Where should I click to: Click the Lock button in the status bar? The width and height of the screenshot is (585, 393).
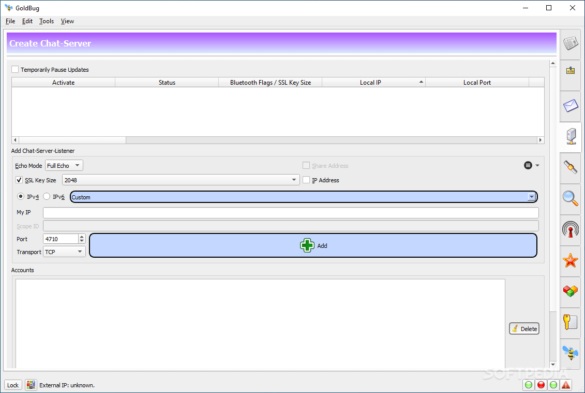click(12, 385)
